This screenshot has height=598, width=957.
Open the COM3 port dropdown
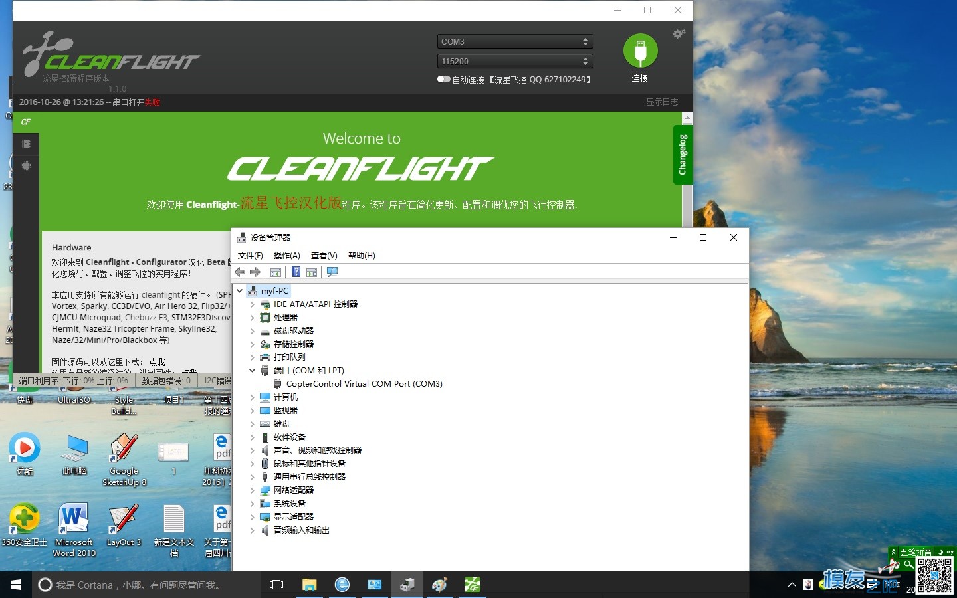(x=515, y=41)
